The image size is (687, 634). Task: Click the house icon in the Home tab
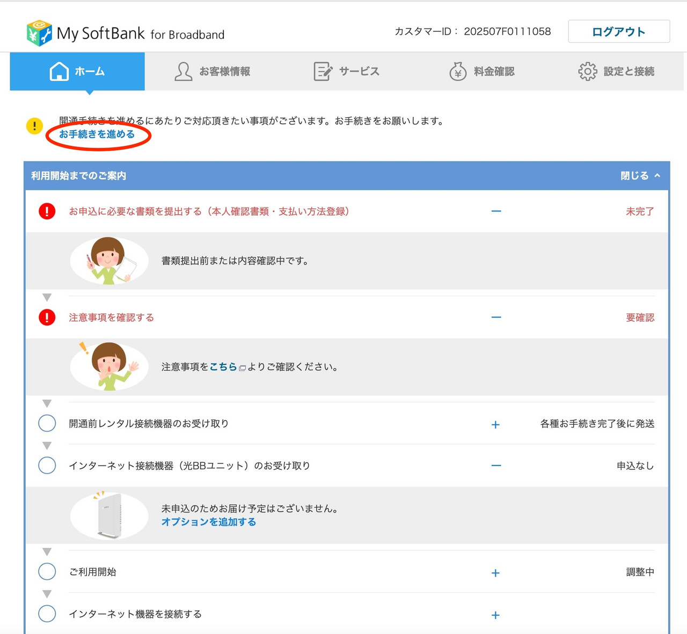(59, 71)
